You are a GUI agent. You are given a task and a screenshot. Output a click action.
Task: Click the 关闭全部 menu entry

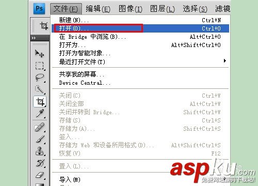pyautogui.click(x=140, y=104)
